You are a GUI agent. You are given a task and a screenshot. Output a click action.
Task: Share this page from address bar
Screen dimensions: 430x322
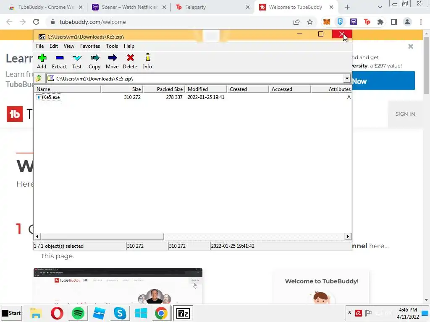tap(296, 22)
